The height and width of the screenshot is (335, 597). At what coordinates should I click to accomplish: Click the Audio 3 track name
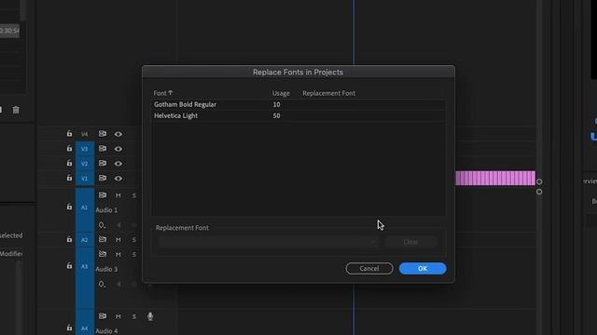pyautogui.click(x=106, y=269)
